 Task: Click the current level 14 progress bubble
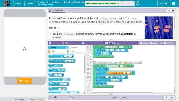click(x=119, y=4)
